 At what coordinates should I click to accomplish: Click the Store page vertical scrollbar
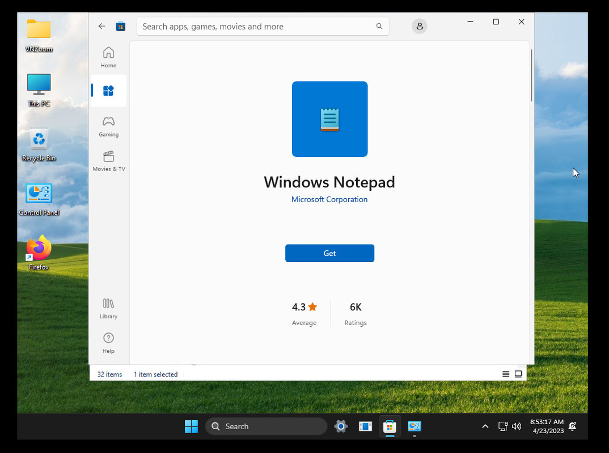point(531,76)
